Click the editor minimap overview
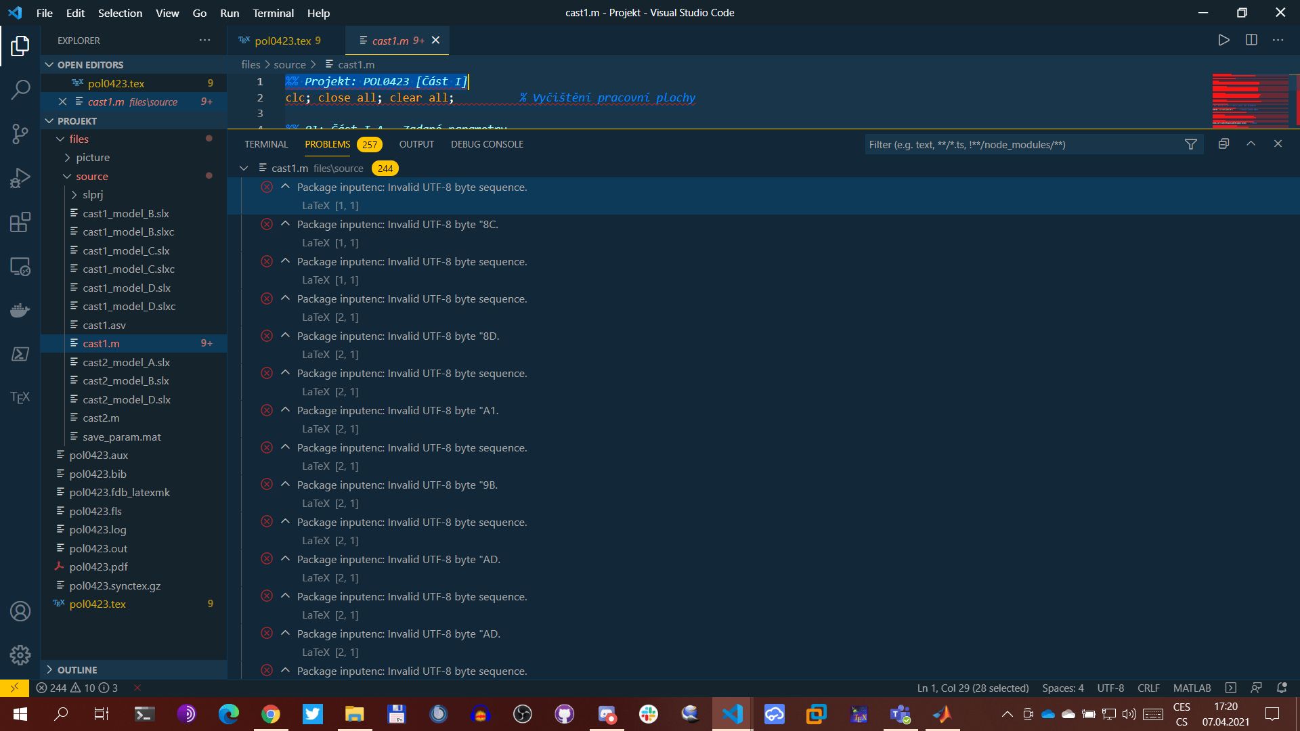The image size is (1300, 731). (1251, 100)
